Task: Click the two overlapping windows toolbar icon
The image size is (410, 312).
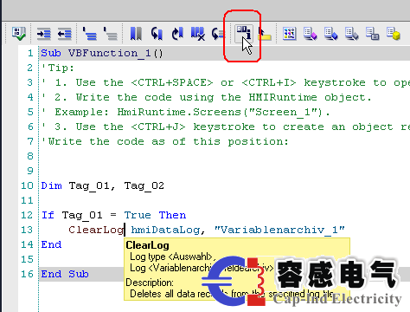Action: [372, 34]
